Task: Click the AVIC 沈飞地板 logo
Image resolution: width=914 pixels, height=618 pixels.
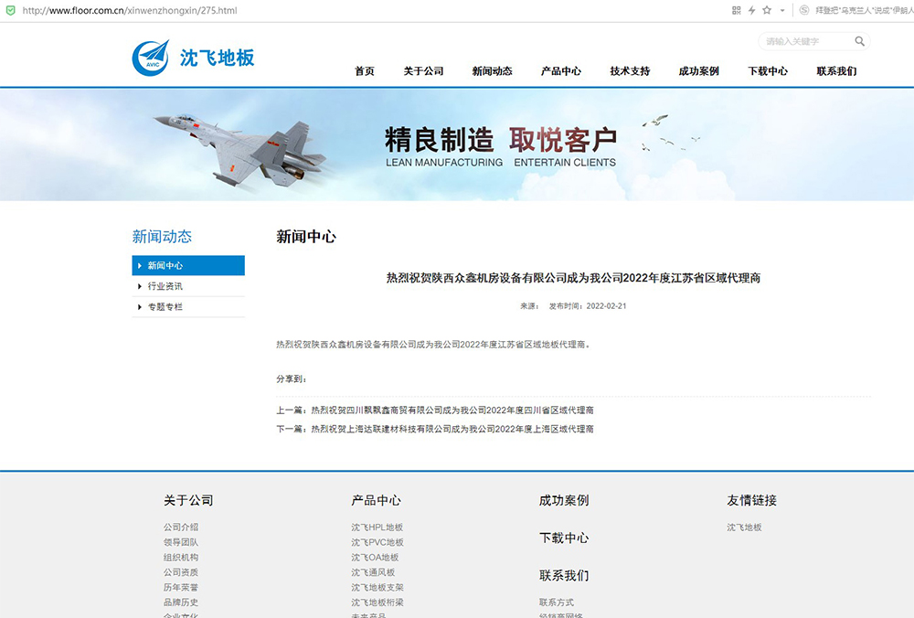Action: [x=193, y=57]
